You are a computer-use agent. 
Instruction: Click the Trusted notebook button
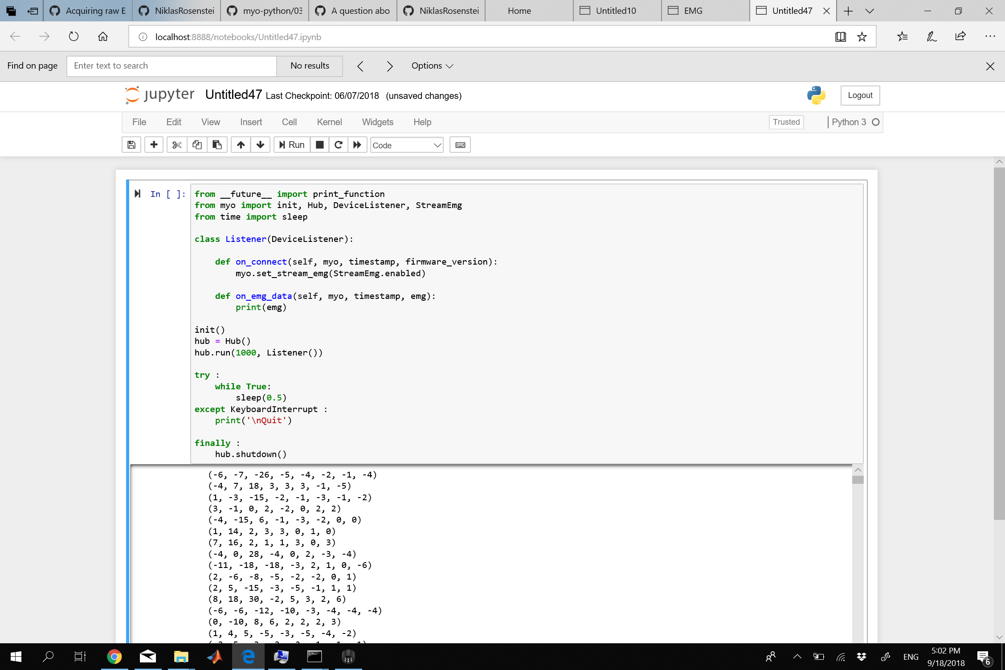point(786,122)
